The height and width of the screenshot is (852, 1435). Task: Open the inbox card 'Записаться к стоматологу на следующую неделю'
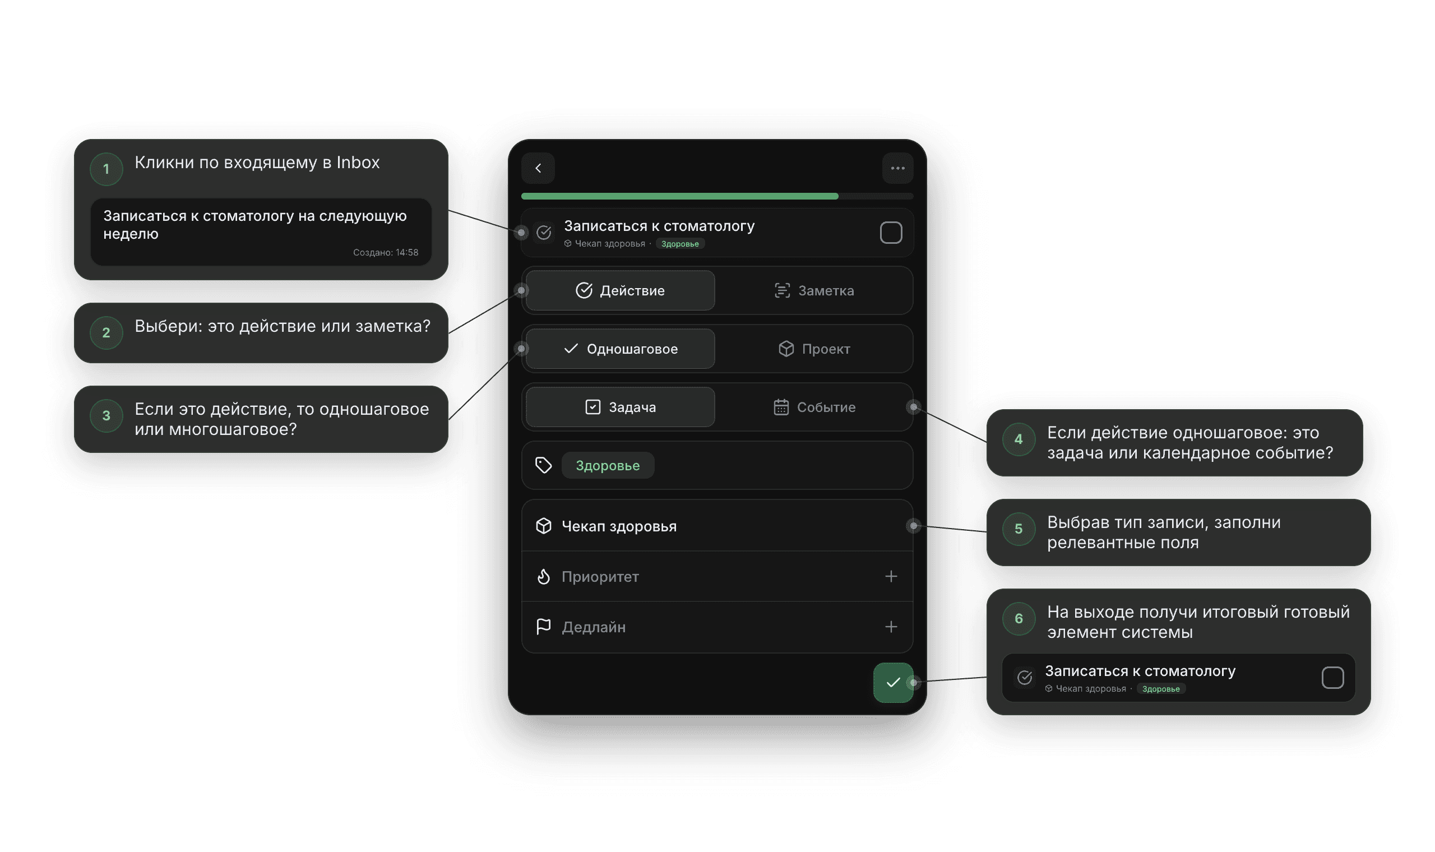click(261, 232)
